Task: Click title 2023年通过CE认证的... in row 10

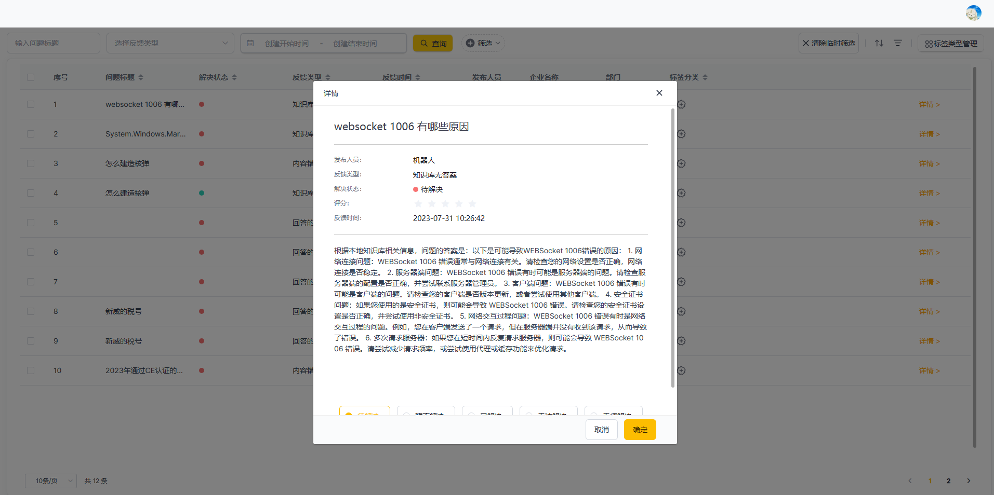Action: (144, 370)
